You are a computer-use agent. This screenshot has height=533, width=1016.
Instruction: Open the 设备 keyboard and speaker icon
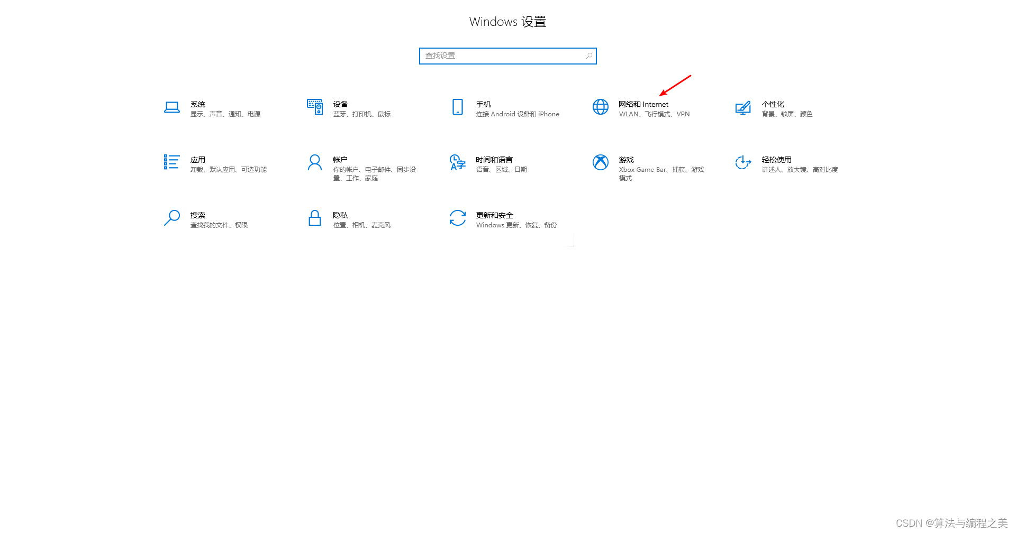click(x=315, y=107)
